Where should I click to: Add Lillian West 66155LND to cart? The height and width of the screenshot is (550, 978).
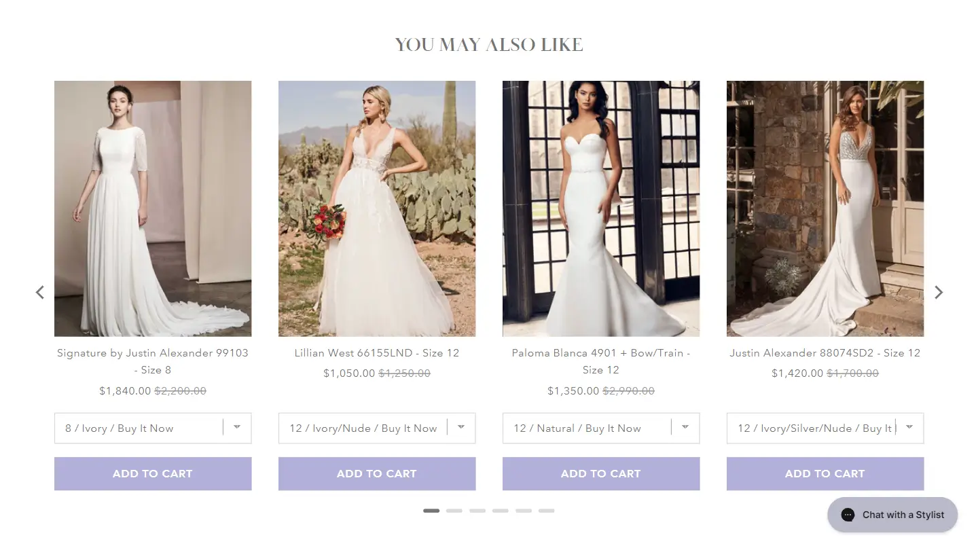click(377, 473)
